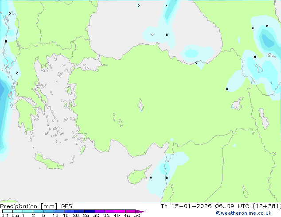Screen dimensions: 281x217
Task: Click the '06..09 UTC' time range text
Action: pyautogui.click(x=232, y=206)
